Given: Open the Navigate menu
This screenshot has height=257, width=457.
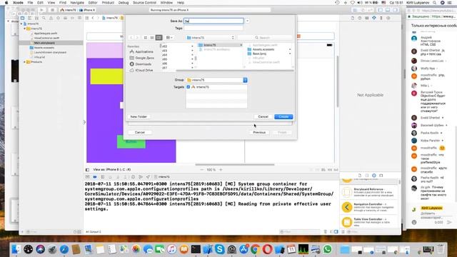Looking at the screenshot, I should (x=77, y=3).
